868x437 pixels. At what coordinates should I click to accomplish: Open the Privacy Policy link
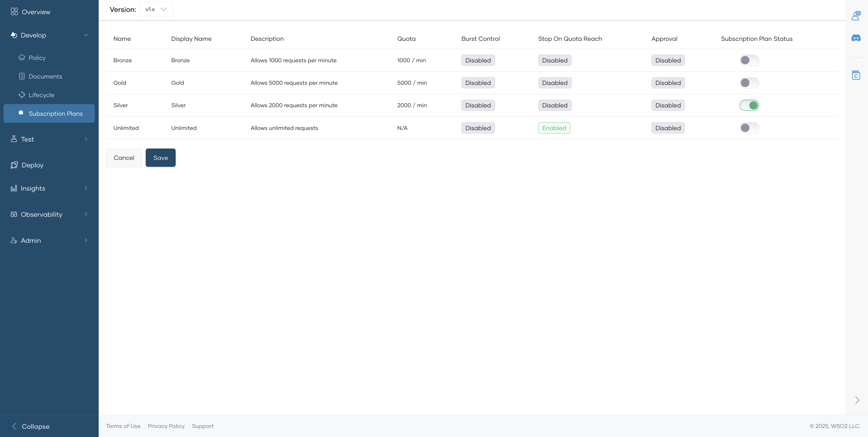[x=166, y=426]
